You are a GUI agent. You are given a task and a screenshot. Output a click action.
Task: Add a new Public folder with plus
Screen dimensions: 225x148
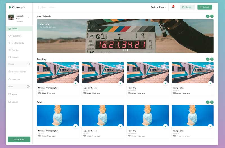pos(28,86)
